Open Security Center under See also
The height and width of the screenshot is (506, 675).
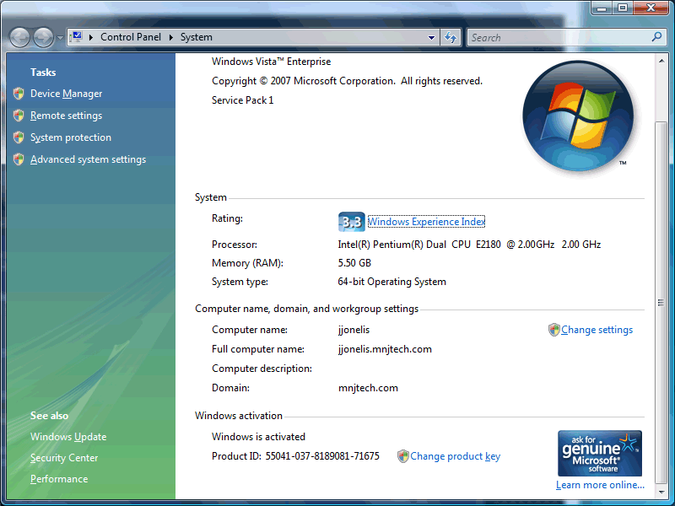(x=64, y=458)
